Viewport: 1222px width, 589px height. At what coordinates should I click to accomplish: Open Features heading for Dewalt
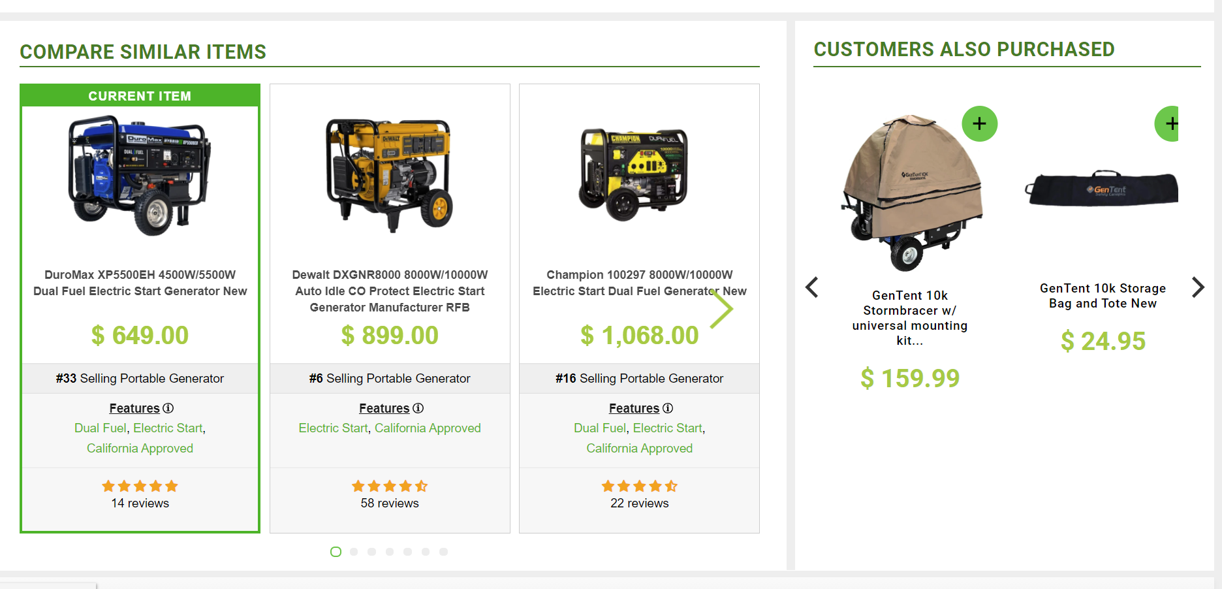pos(384,408)
